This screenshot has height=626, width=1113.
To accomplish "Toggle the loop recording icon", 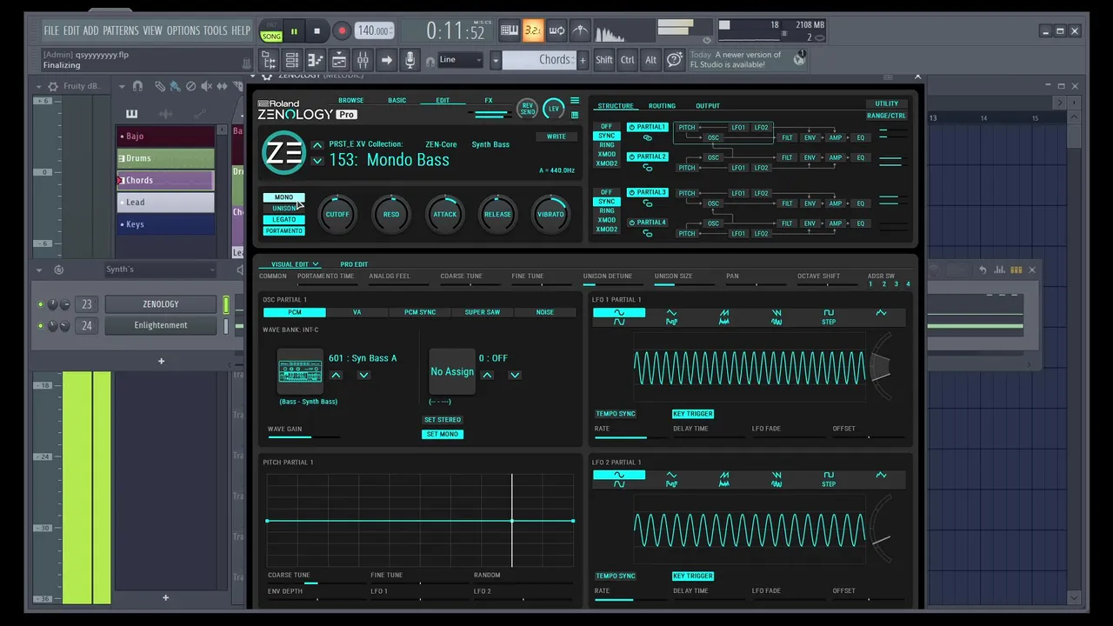I will click(556, 31).
